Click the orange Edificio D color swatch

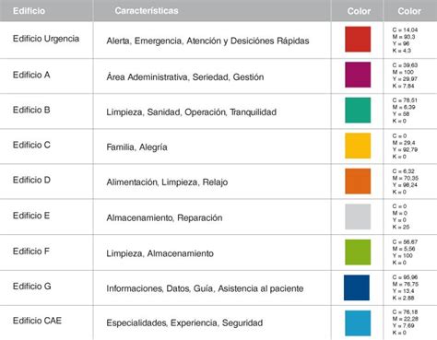[358, 182]
